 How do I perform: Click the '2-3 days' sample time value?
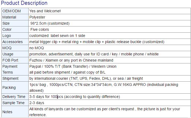click(37, 103)
